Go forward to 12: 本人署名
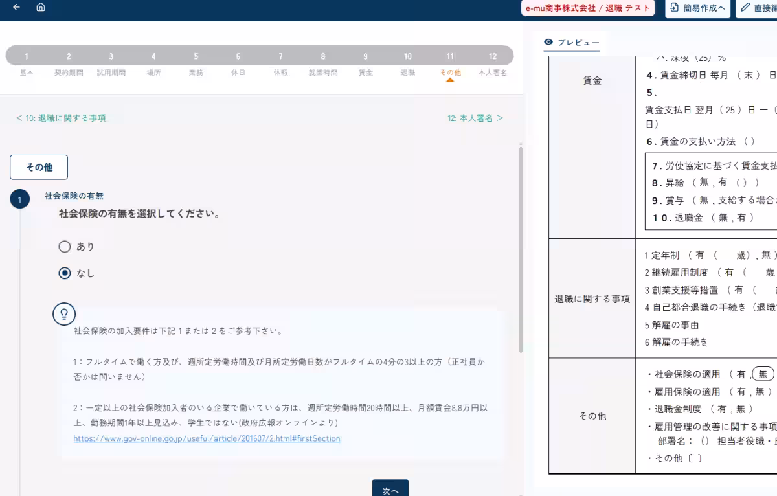The height and width of the screenshot is (496, 777). coord(475,118)
